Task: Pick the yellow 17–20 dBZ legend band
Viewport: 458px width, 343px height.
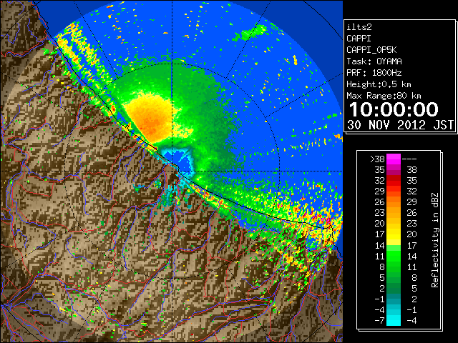Action: click(x=394, y=234)
